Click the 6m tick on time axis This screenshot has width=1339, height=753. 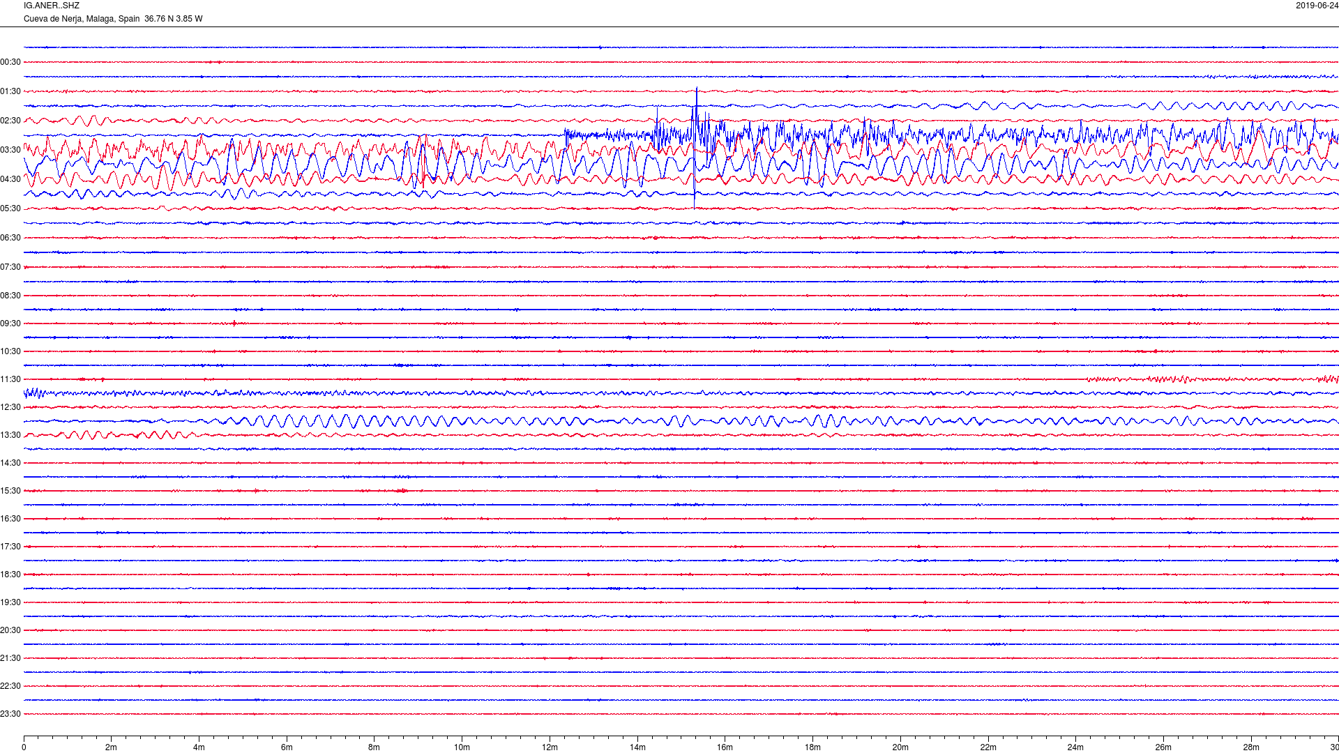coord(287,747)
